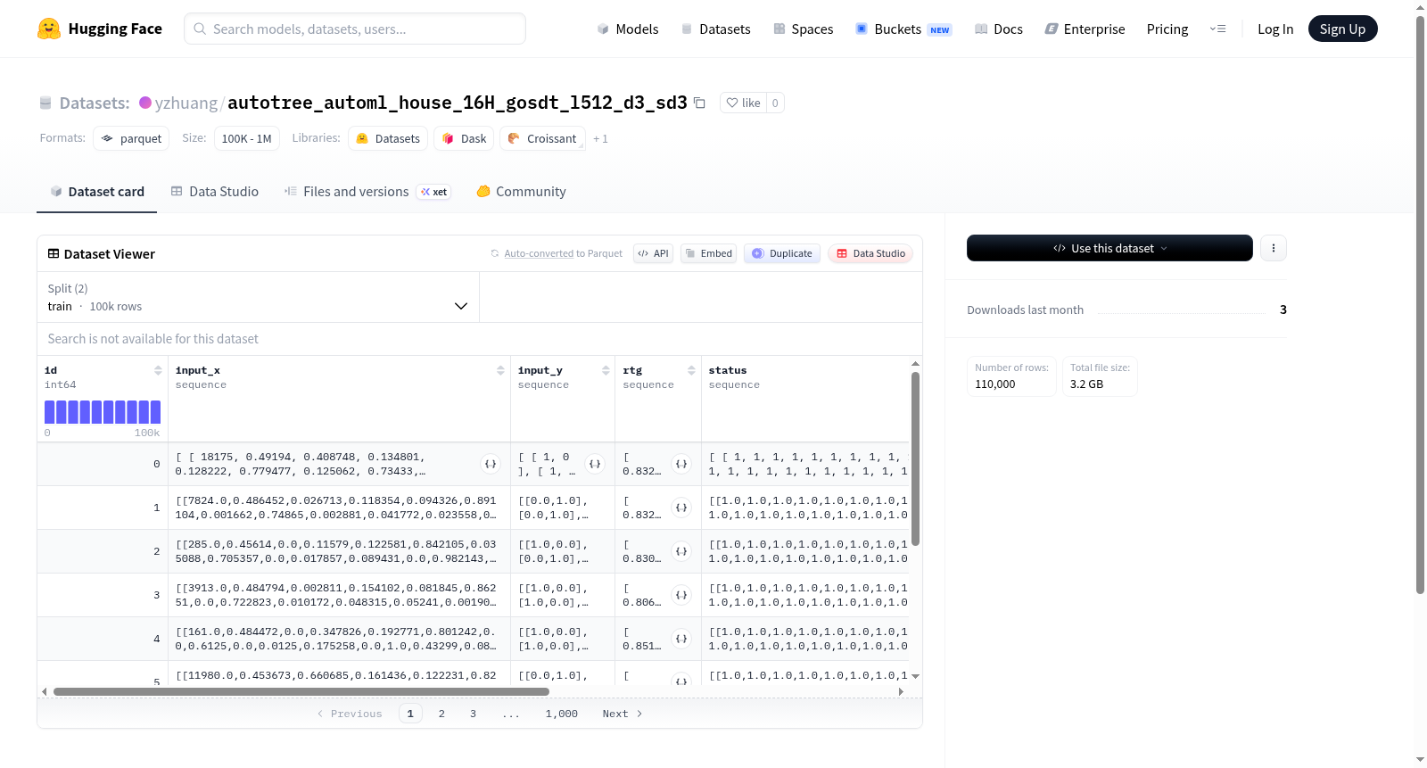Click the Hugging Face logo icon
1427x768 pixels.
tap(49, 29)
